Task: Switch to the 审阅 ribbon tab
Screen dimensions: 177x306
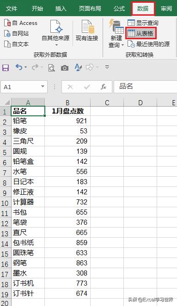Action: coord(166,8)
